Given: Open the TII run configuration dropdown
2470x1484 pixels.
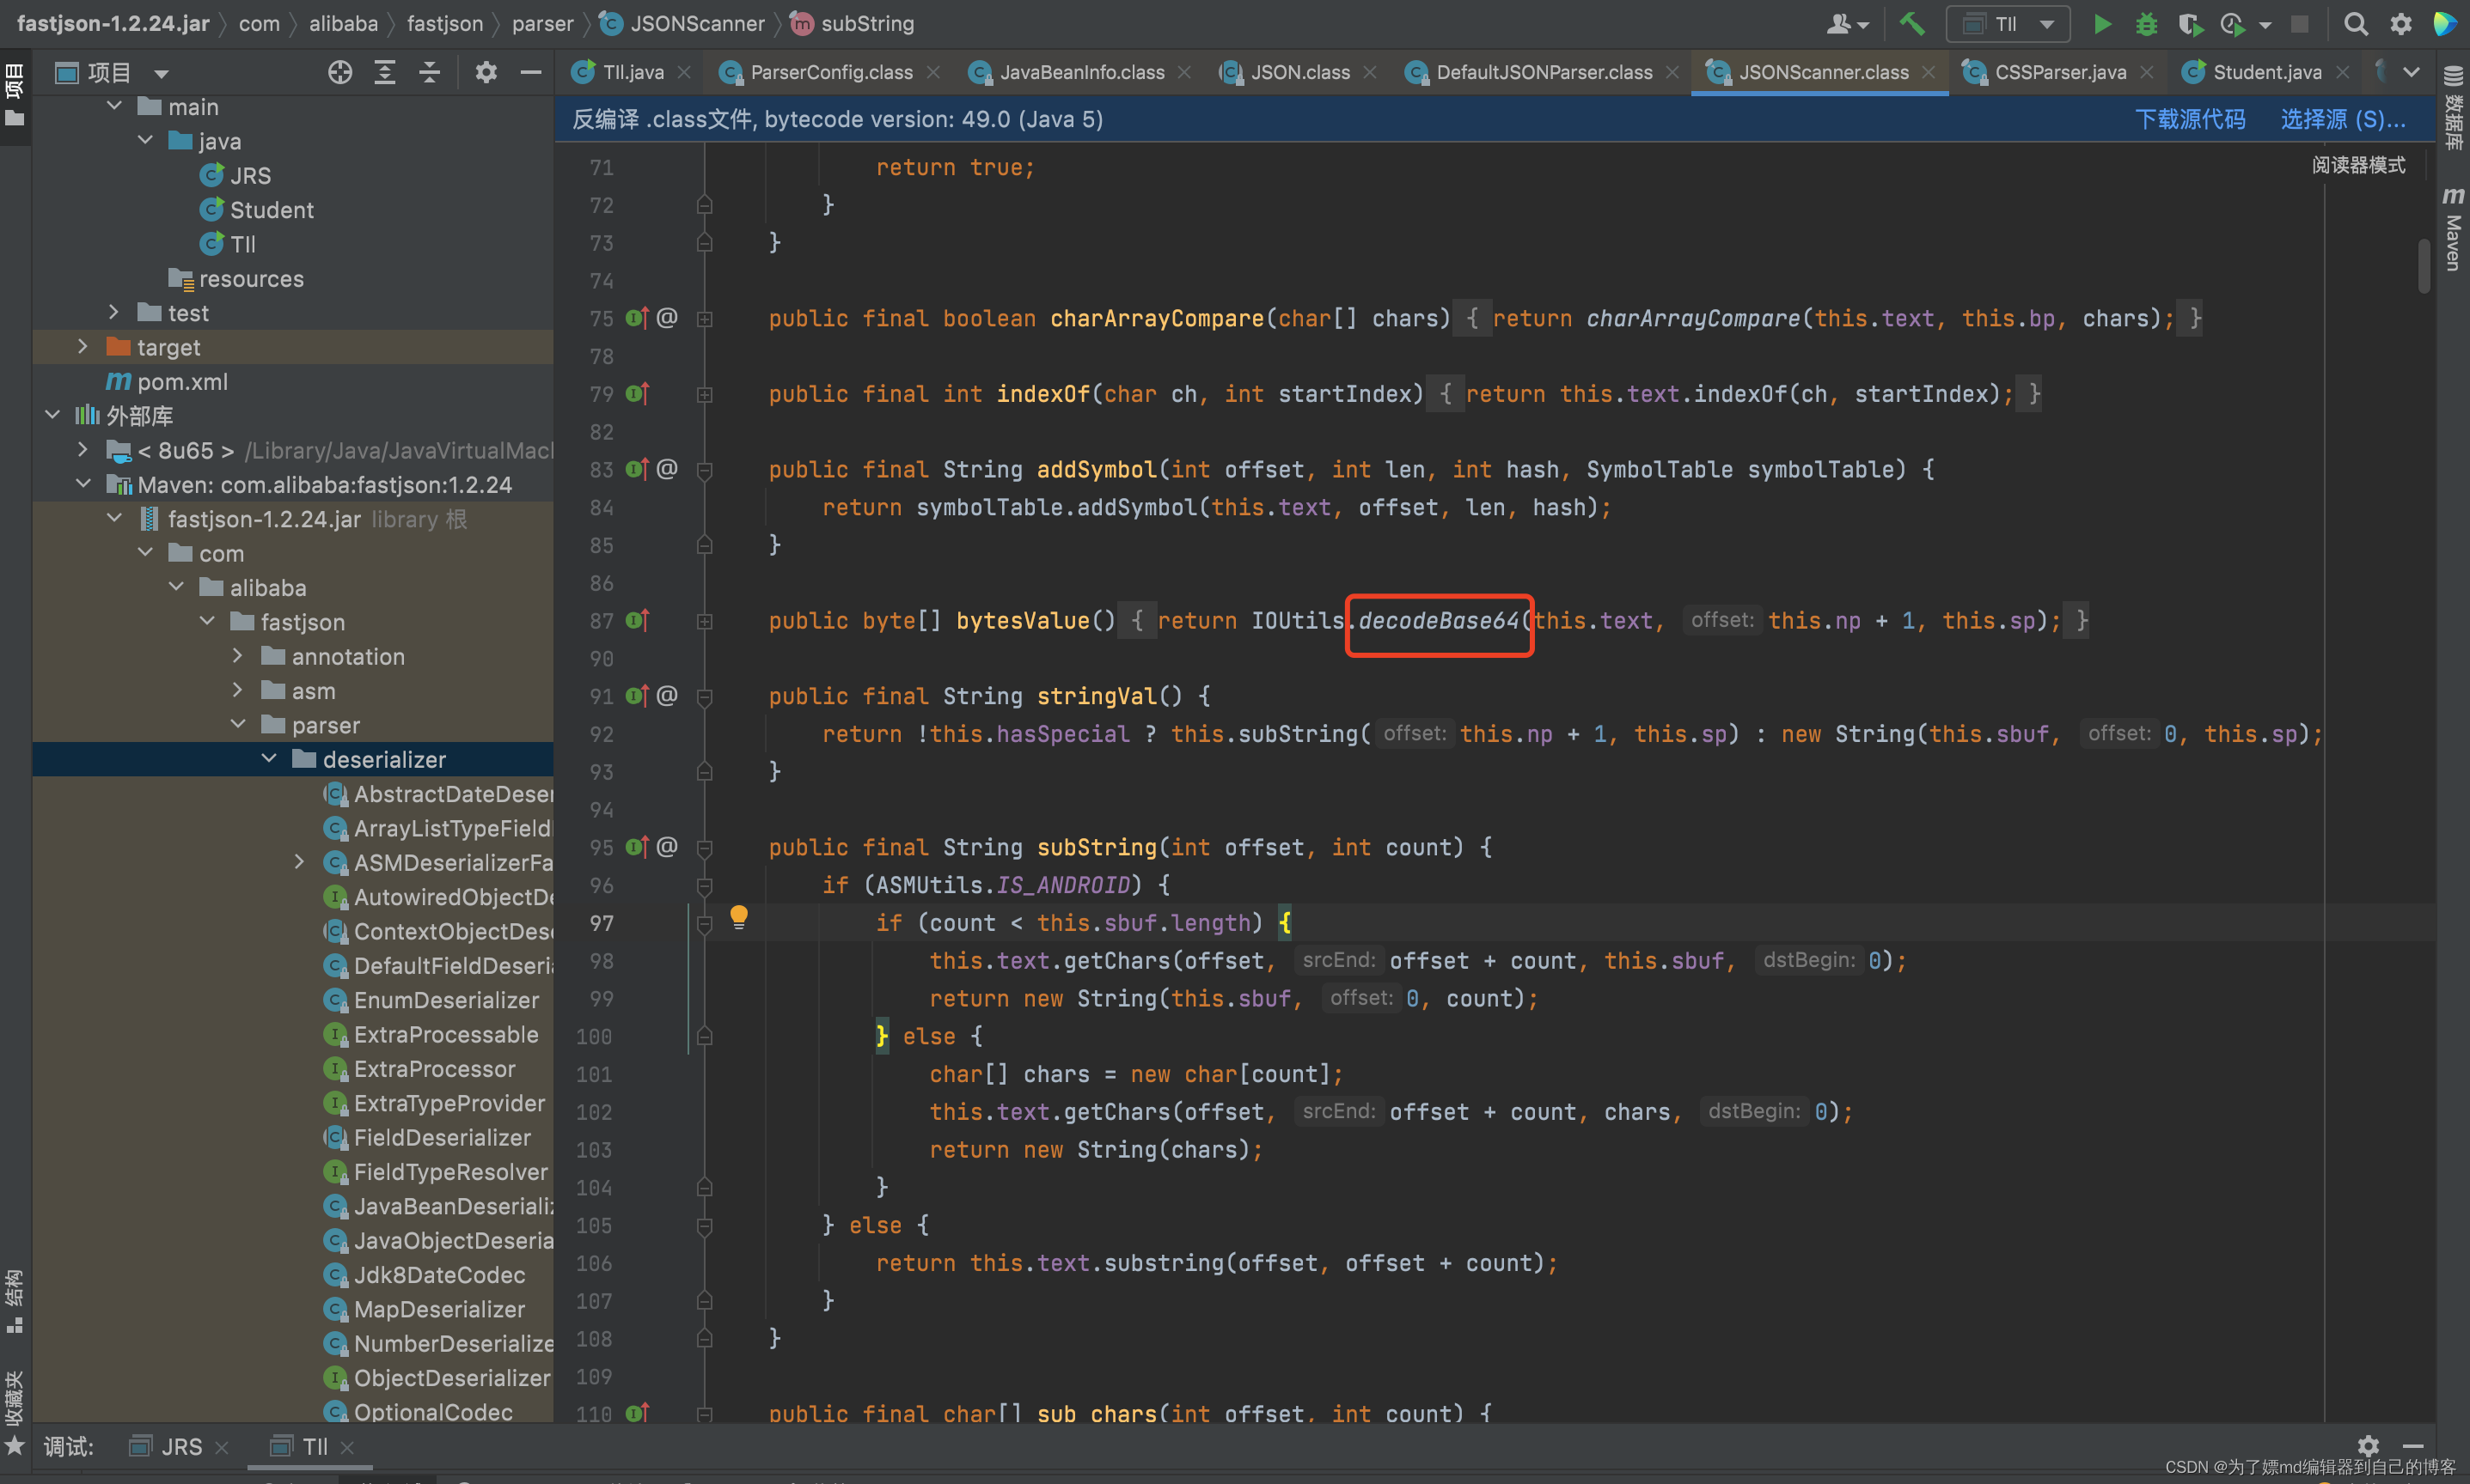Looking at the screenshot, I should click(x=2008, y=24).
